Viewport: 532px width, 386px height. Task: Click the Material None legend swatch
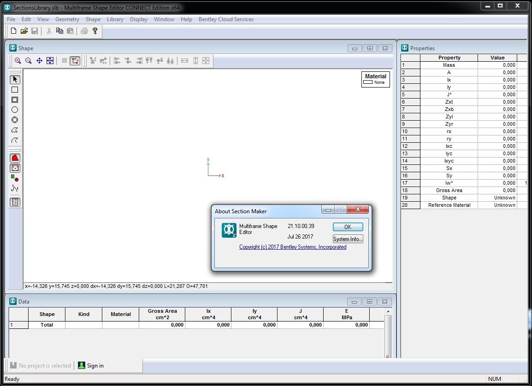[368, 82]
